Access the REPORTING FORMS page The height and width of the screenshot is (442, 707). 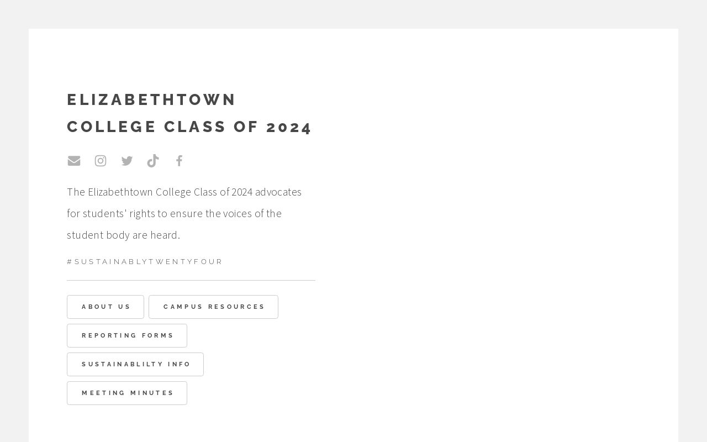point(127,335)
